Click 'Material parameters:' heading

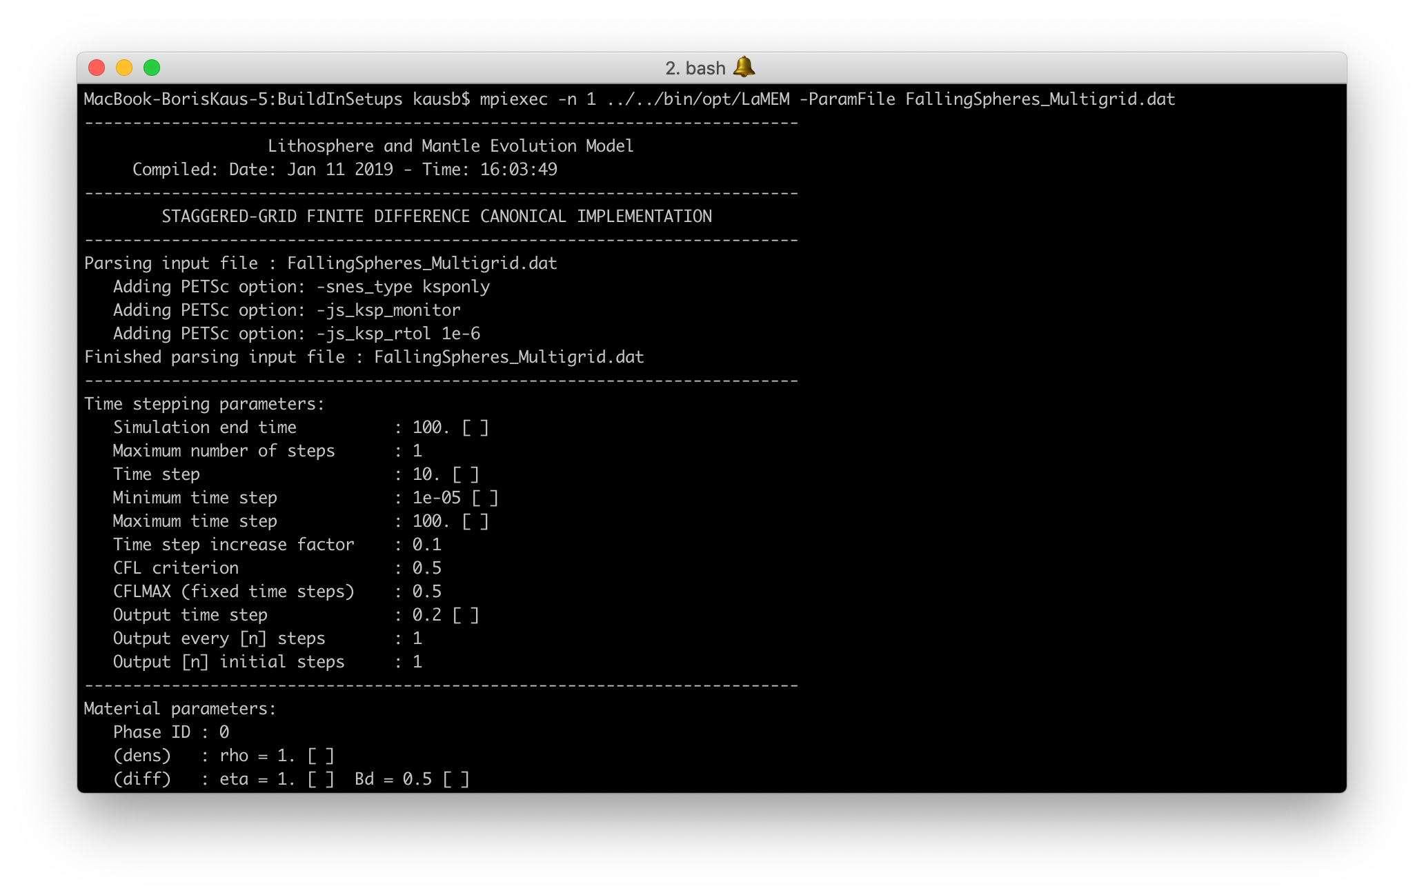(180, 709)
